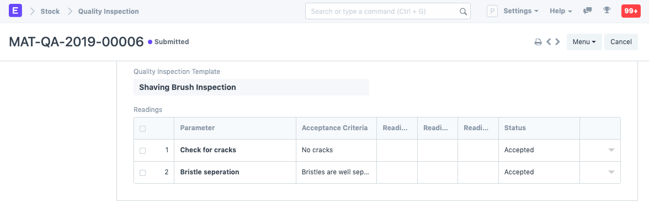The image size is (649, 208).
Task: Open the 99+ notifications badge
Action: pyautogui.click(x=631, y=11)
